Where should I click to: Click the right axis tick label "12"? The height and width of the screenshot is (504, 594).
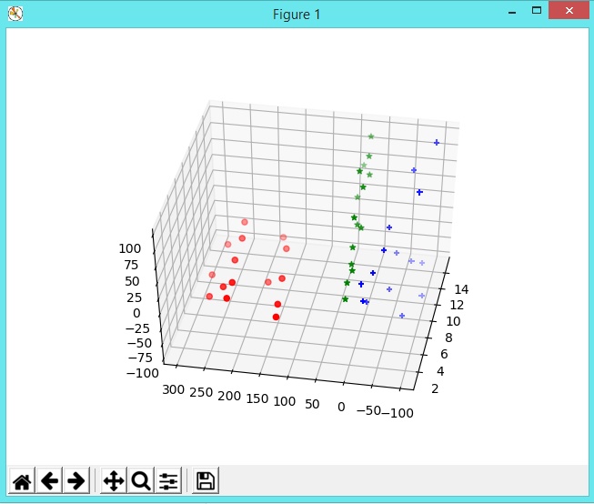click(457, 305)
